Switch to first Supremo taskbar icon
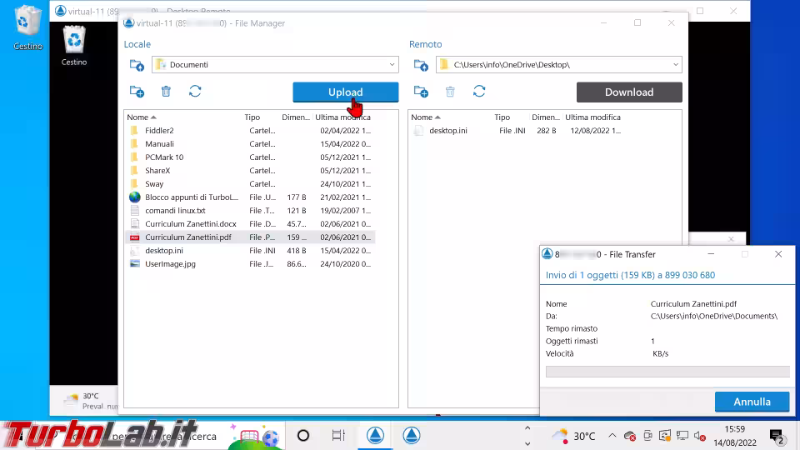 375,435
